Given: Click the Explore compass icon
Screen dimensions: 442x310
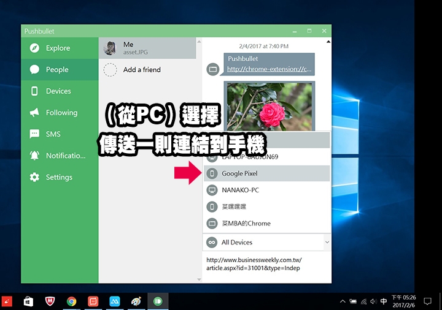Looking at the screenshot, I should pyautogui.click(x=34, y=48).
